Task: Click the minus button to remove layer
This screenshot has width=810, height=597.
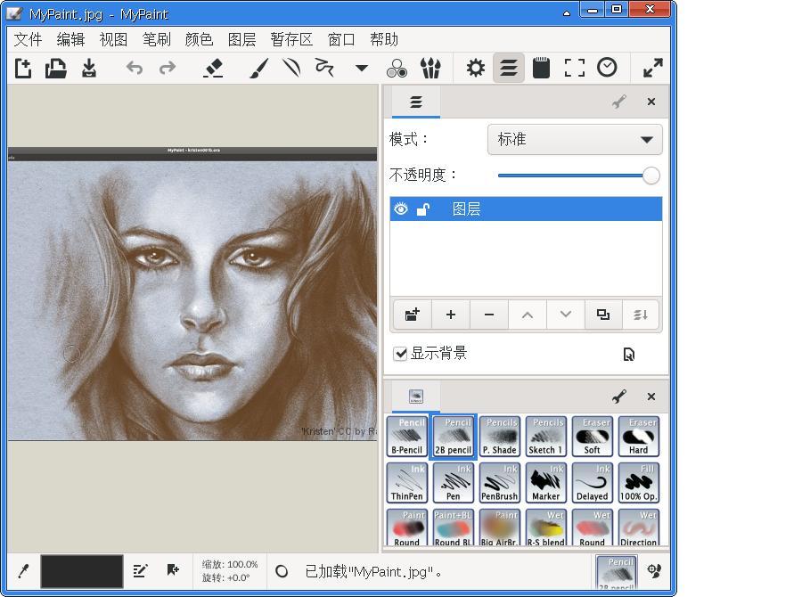Action: click(489, 315)
